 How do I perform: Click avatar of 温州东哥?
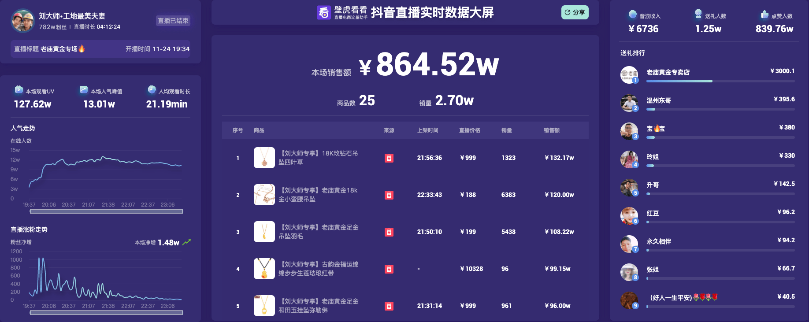point(629,103)
